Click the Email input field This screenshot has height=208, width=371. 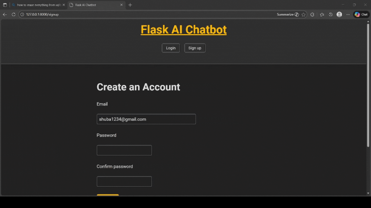[146, 119]
